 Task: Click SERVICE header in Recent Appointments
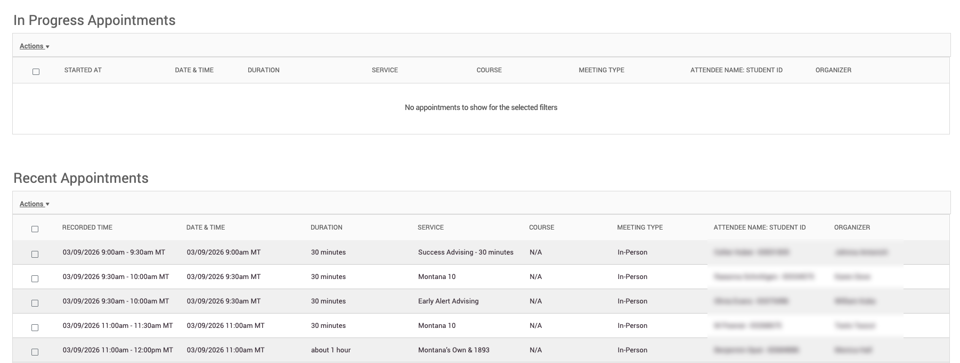pyautogui.click(x=430, y=227)
